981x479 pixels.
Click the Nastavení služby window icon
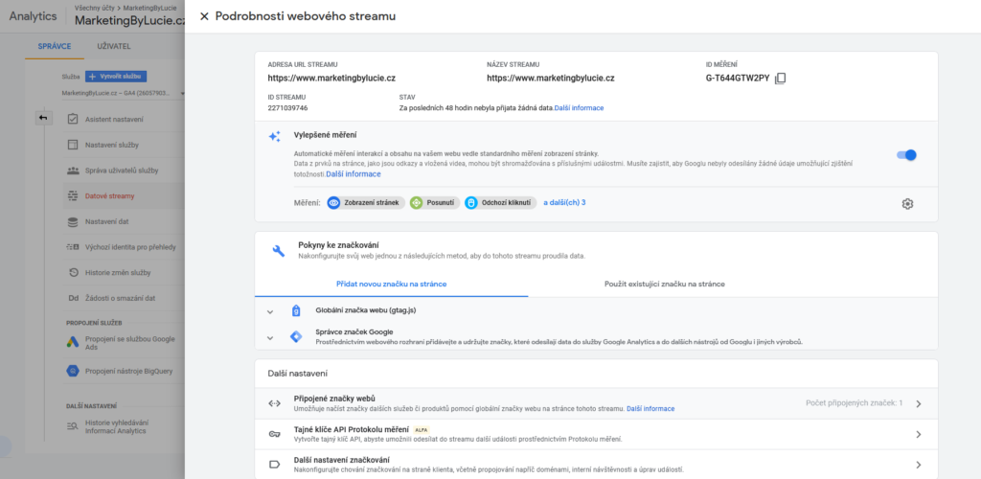(73, 145)
